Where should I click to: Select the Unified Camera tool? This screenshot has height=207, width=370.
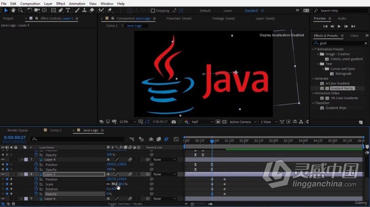coord(37,10)
